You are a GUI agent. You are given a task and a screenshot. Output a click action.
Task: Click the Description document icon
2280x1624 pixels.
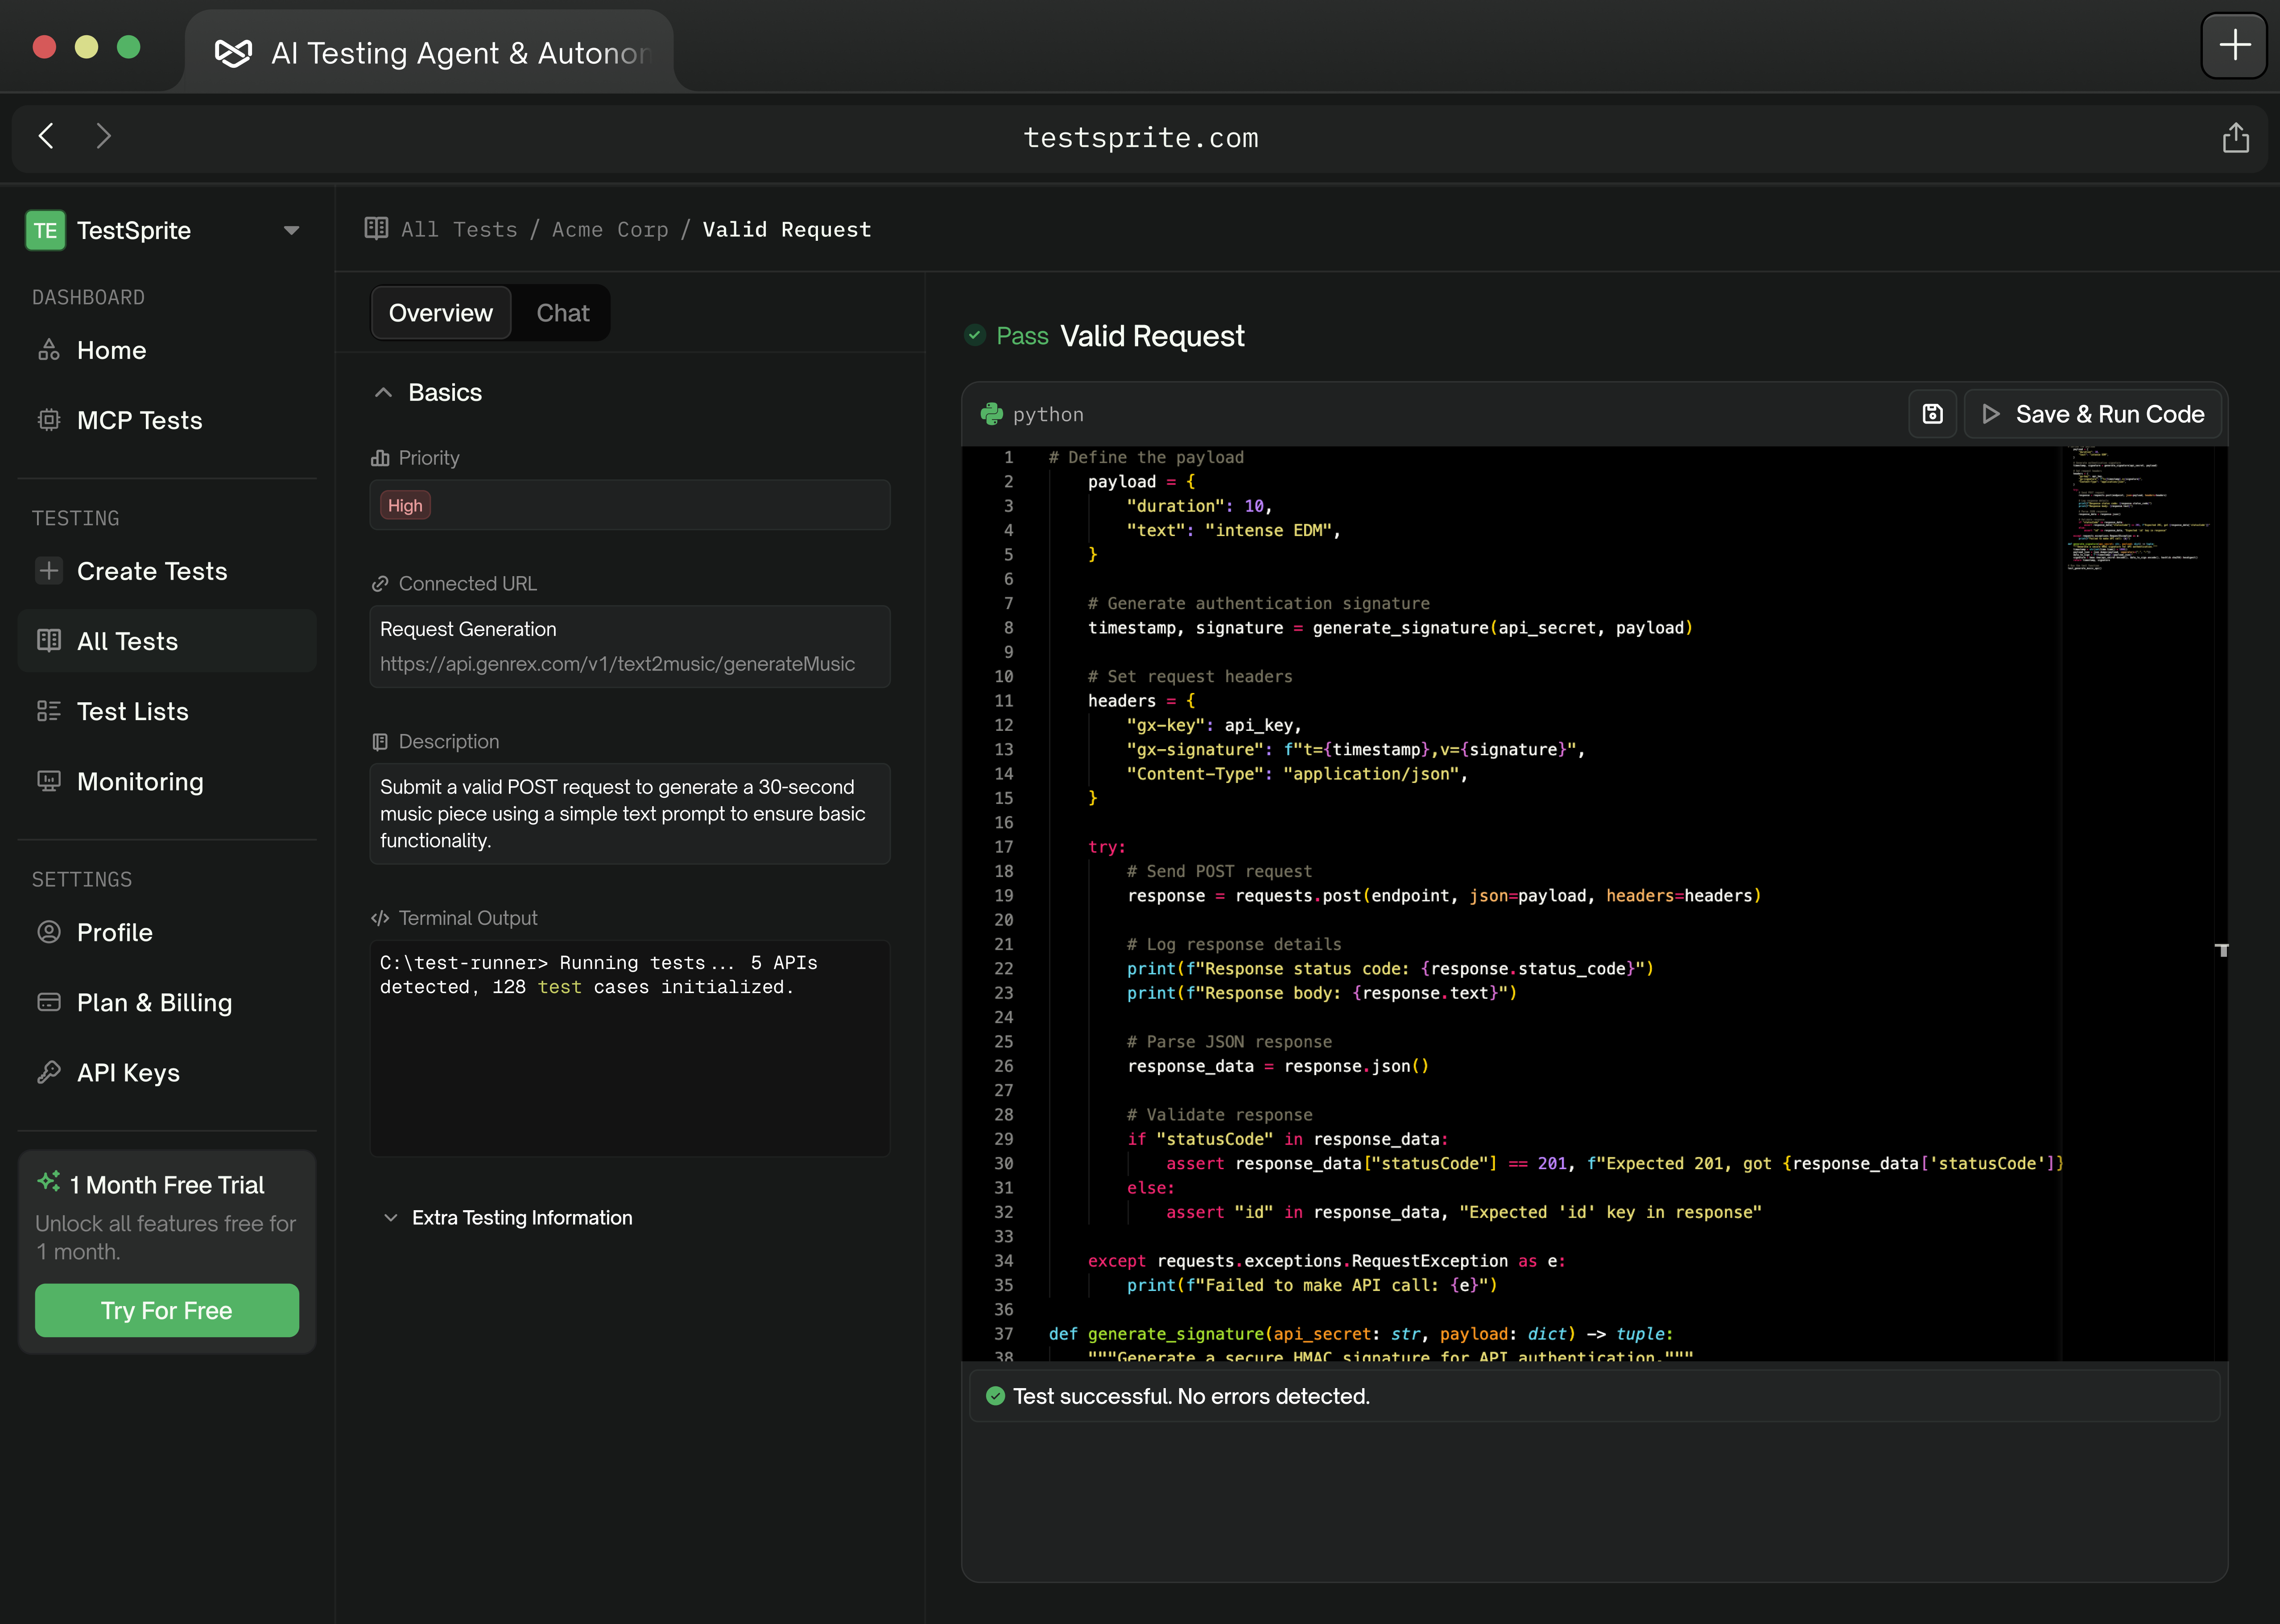click(380, 742)
